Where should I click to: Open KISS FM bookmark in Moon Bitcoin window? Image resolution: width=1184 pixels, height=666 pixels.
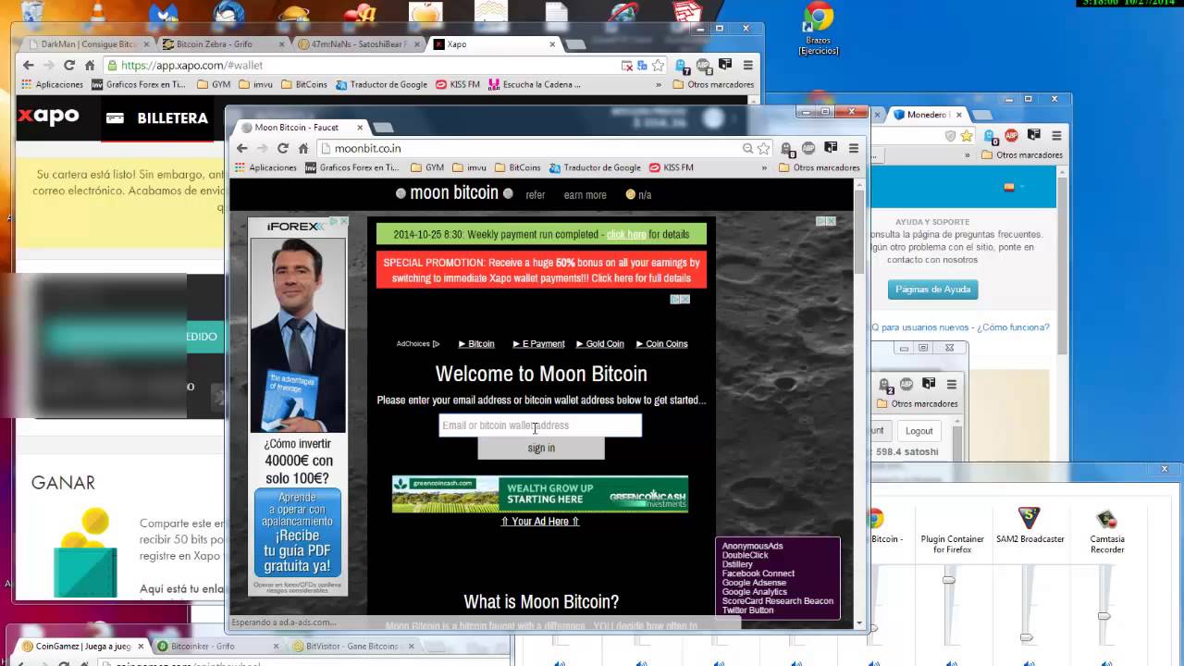(x=672, y=167)
